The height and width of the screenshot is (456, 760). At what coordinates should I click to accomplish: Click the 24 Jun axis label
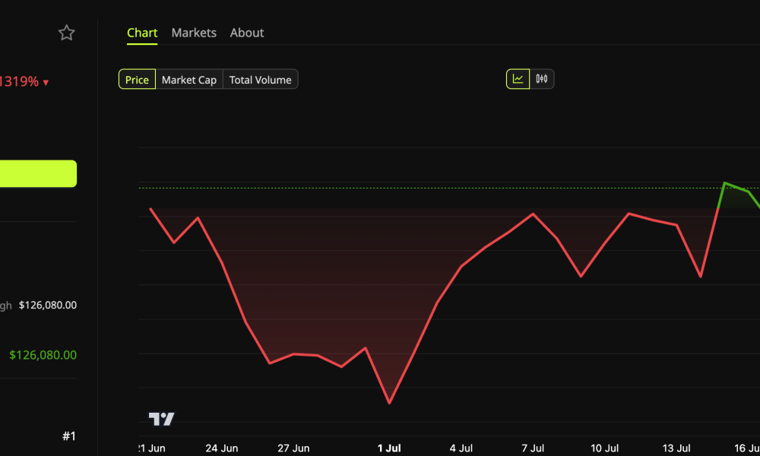coord(221,448)
